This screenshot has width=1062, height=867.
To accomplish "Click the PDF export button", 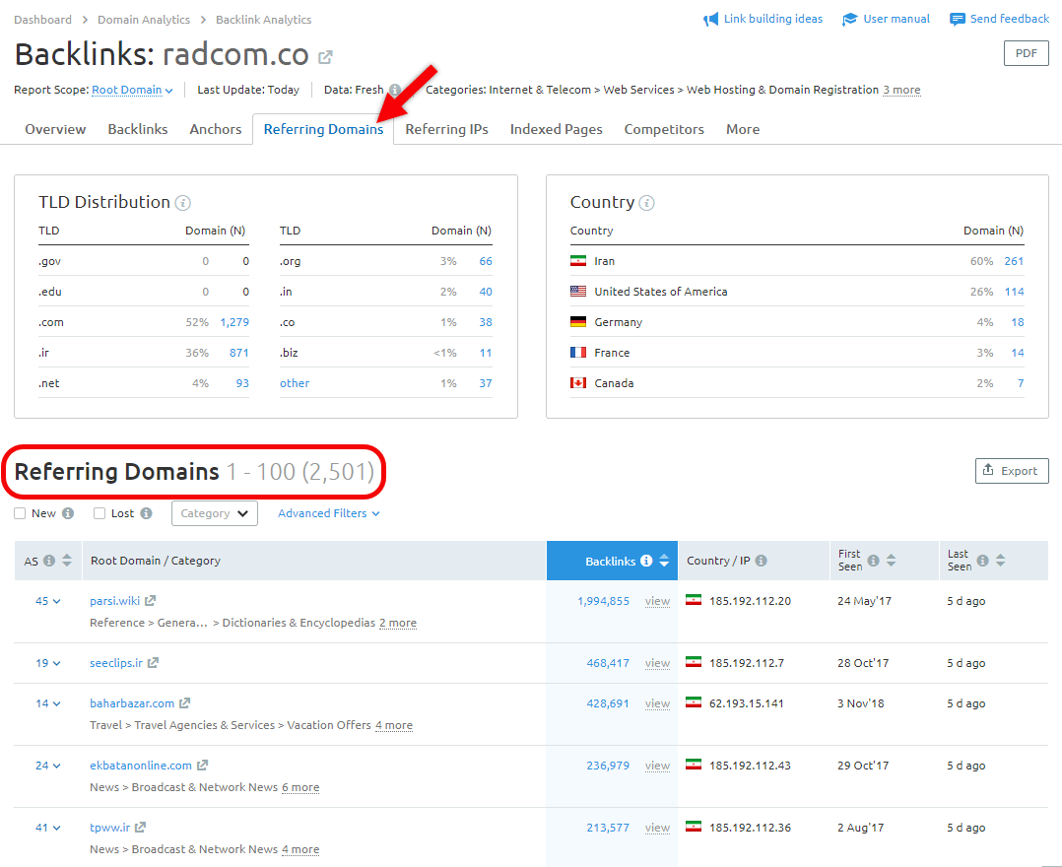I will click(1026, 54).
